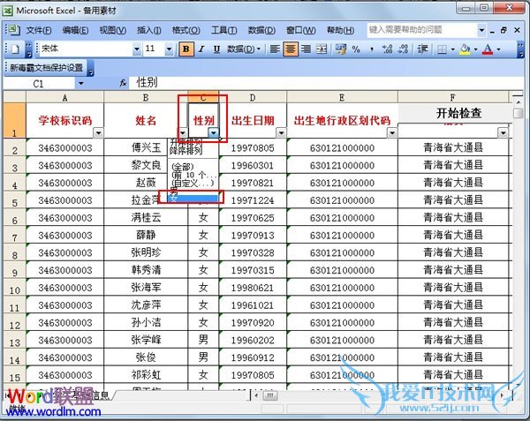The width and height of the screenshot is (530, 421).
Task: Click the Excel workbook icon beside 文件 menu
Action: (13, 30)
